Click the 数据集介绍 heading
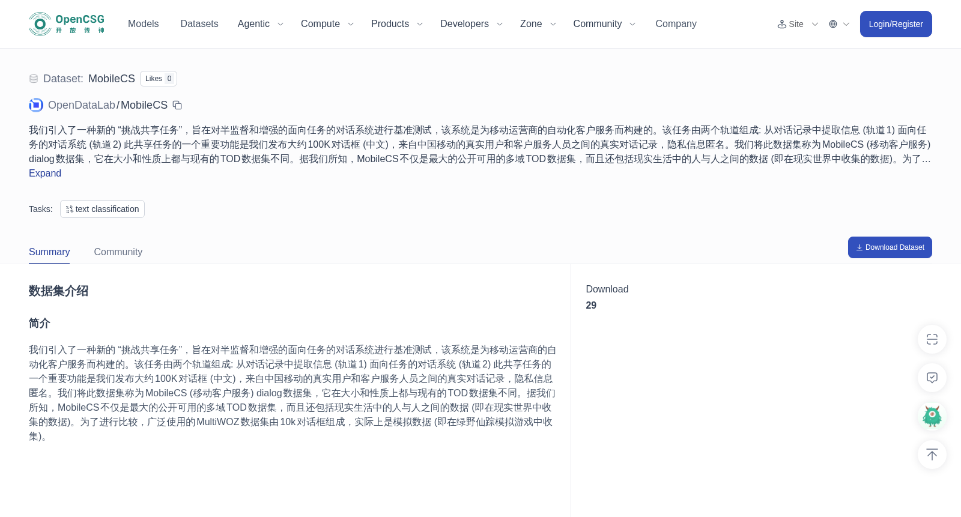Viewport: 961px width, 517px height. (58, 291)
